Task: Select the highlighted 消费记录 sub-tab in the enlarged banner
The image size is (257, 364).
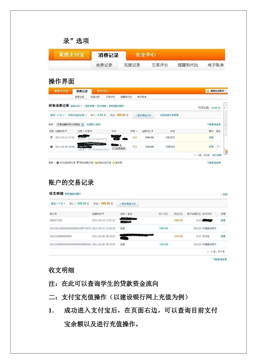Action: click(104, 65)
